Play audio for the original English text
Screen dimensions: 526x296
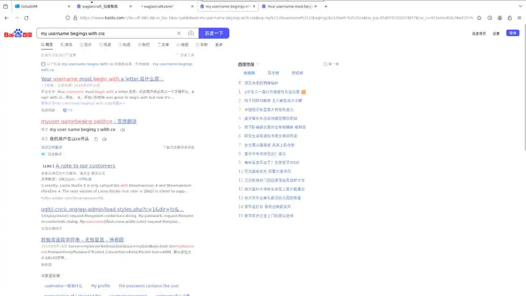click(x=122, y=130)
